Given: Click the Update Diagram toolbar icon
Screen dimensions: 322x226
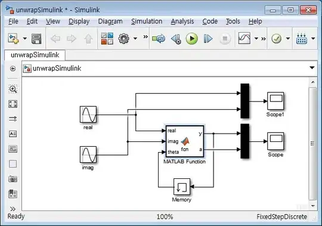Looking at the screenshot, I should click(159, 38).
